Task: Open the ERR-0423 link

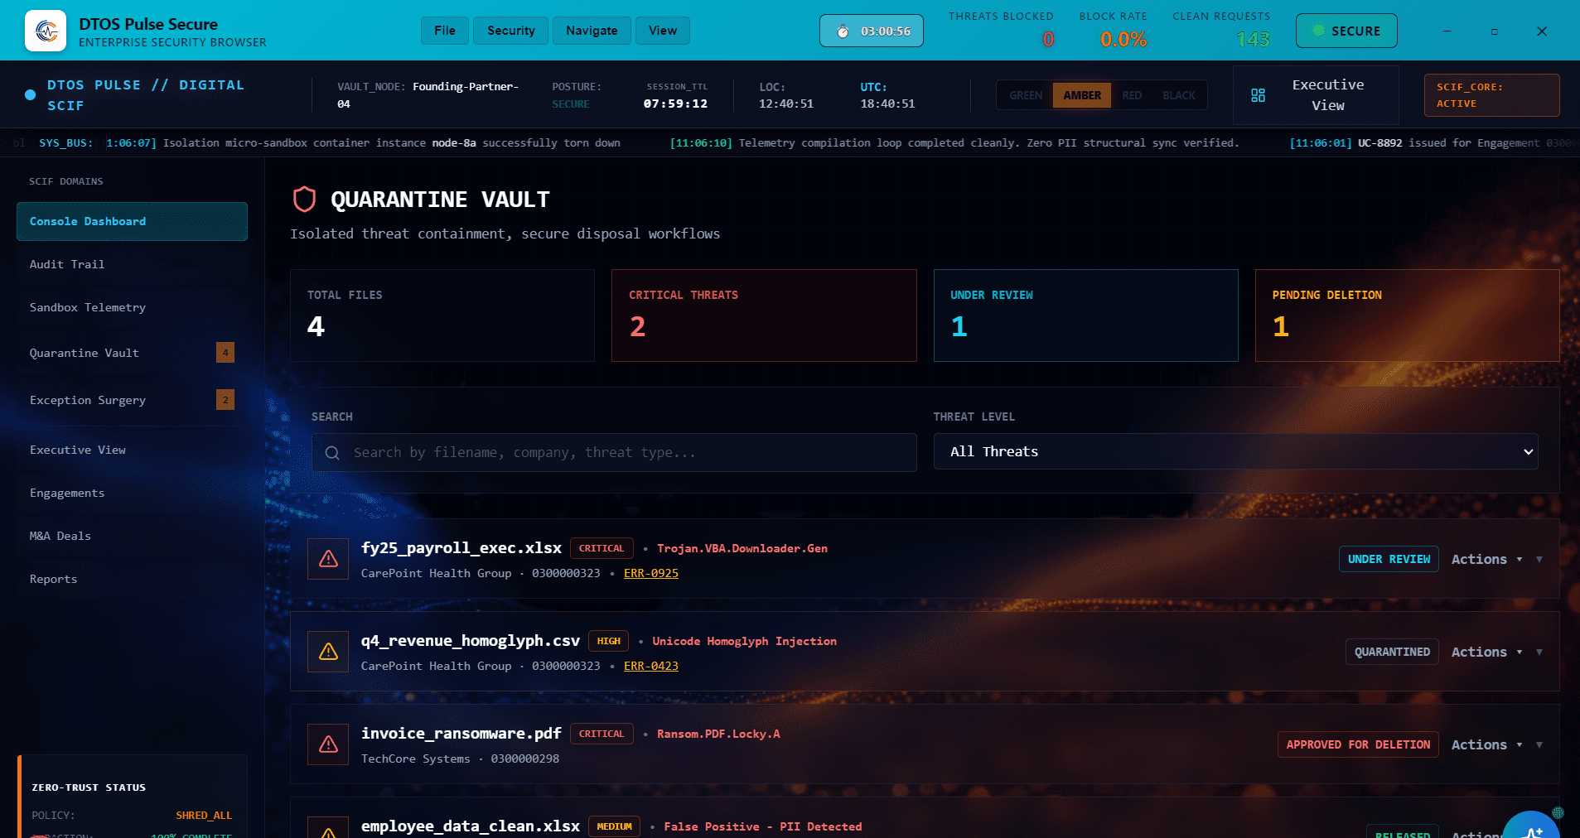Action: point(651,666)
